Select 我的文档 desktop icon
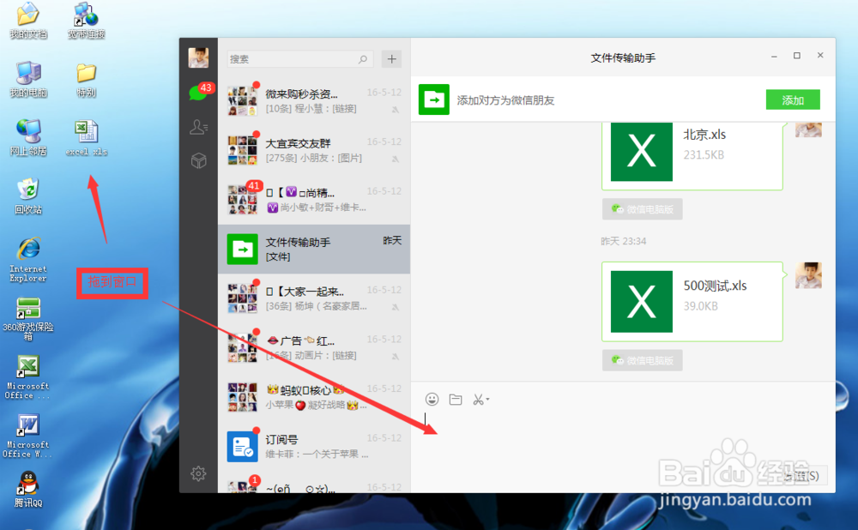This screenshot has height=530, width=858. click(x=28, y=21)
